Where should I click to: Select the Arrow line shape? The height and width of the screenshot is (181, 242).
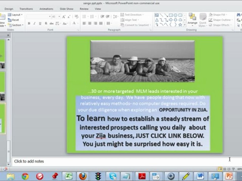166,15
